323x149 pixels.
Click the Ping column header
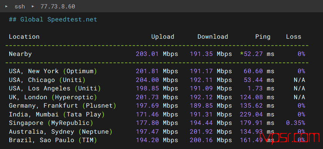(x=263, y=37)
